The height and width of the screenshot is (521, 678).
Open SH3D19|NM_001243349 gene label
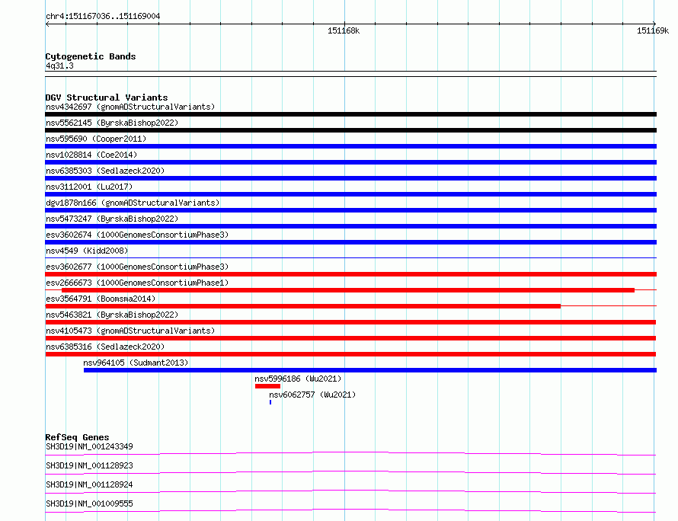(89, 446)
